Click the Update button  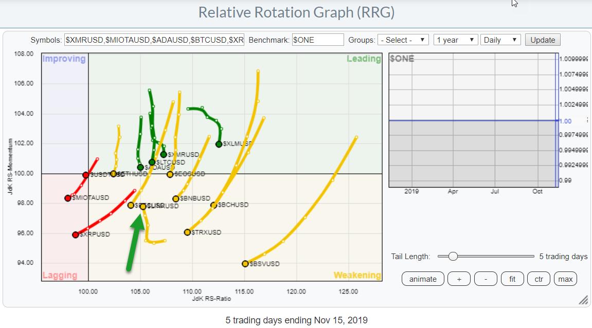coord(543,40)
